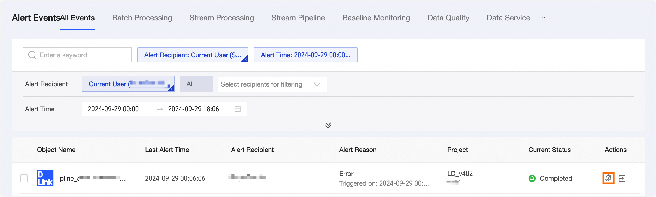
Task: Click the DLink object icon
Action: (x=45, y=178)
